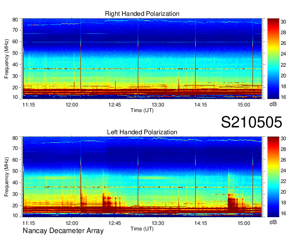Click the 70 MHz frequency tick of Right Handed plot
This screenshot has height=236, width=291.
[x=15, y=30]
